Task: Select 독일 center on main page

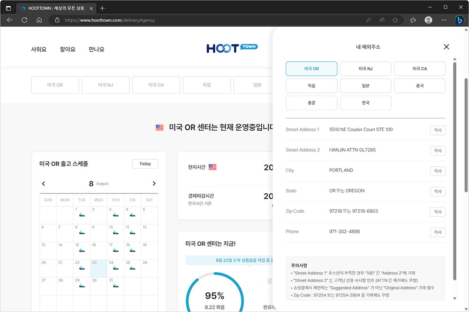Action: [x=207, y=85]
